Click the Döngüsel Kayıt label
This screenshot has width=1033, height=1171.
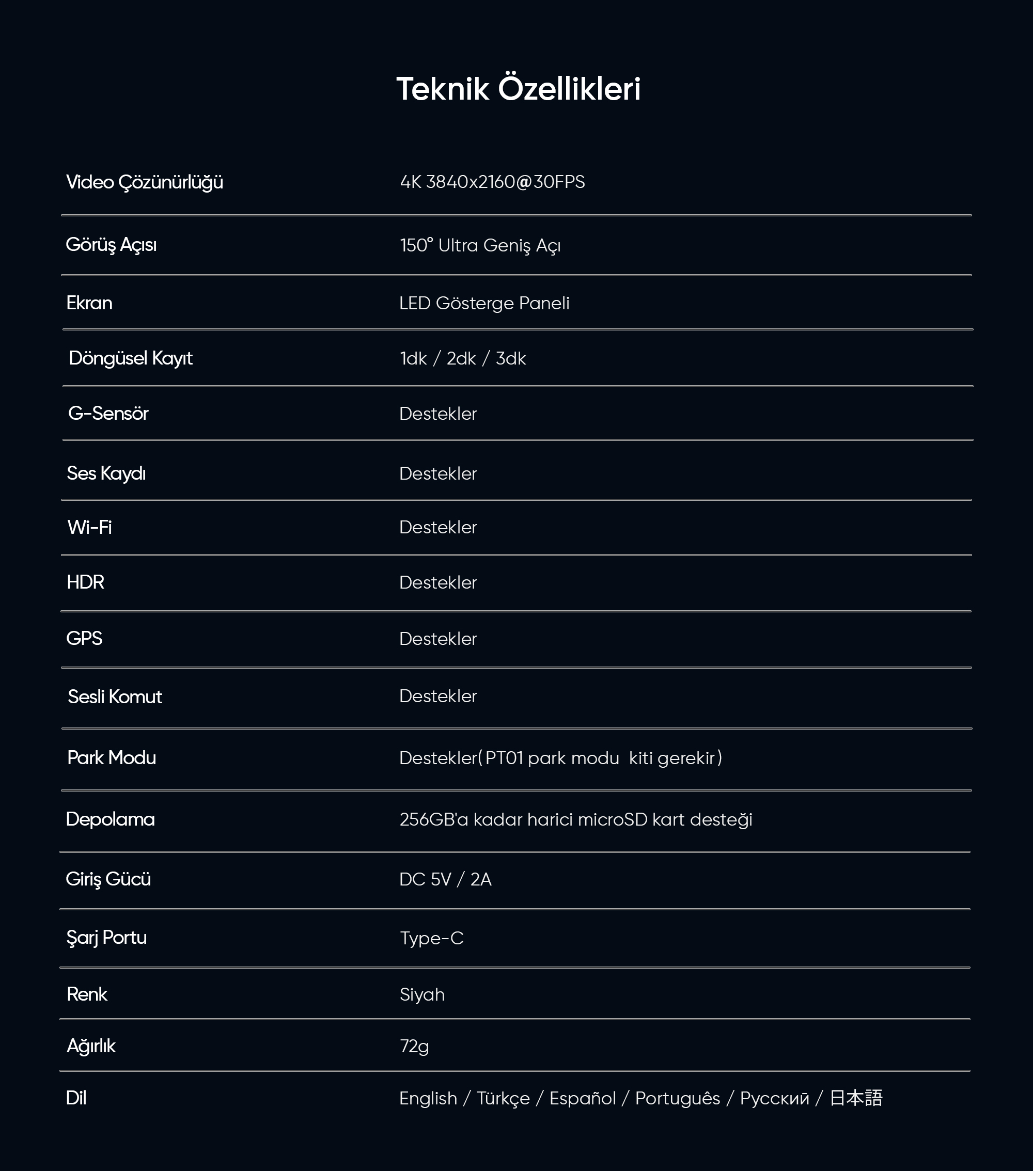click(131, 359)
